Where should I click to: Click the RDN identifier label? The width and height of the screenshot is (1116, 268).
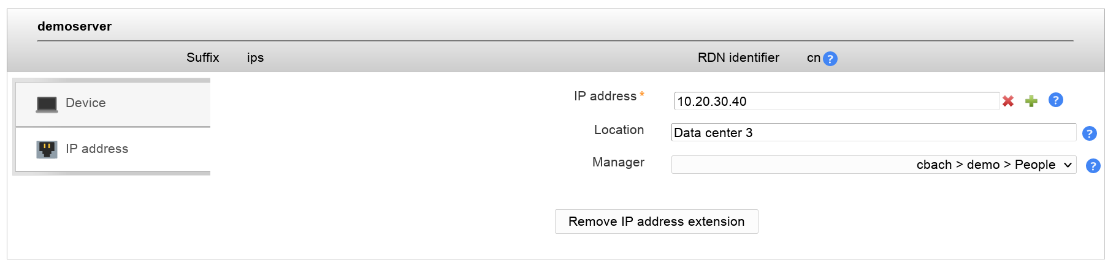(x=738, y=58)
